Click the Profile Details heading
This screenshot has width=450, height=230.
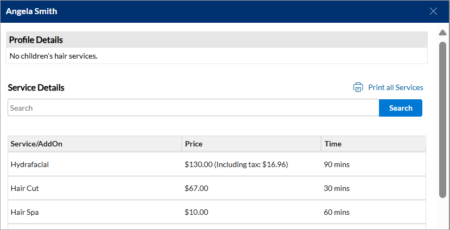[x=36, y=40]
